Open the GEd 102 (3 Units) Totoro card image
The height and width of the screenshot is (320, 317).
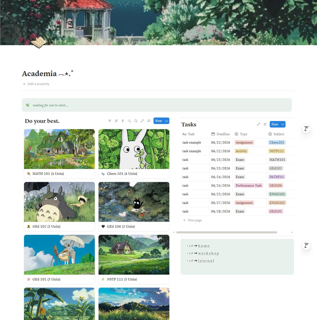click(x=59, y=202)
